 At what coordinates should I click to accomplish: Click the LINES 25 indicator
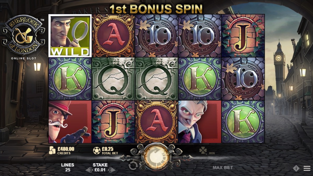click(x=68, y=167)
